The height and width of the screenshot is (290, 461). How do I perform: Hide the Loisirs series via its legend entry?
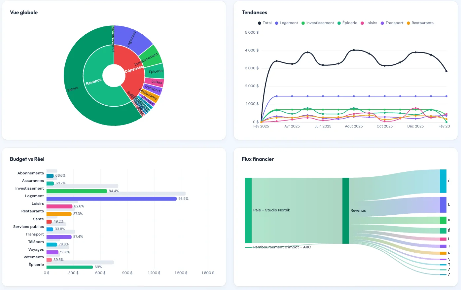pyautogui.click(x=369, y=23)
